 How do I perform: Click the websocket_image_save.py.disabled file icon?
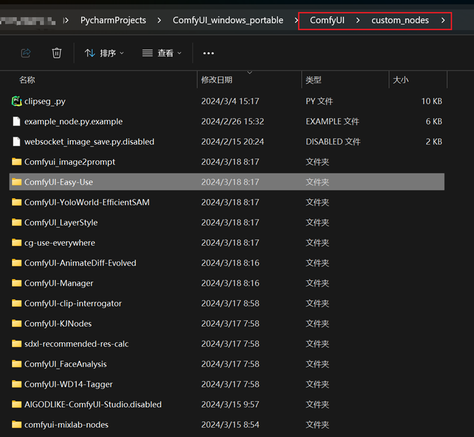(17, 142)
